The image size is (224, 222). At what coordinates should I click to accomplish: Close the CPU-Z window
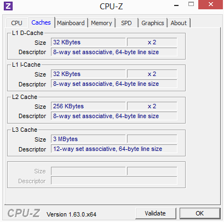210,4
